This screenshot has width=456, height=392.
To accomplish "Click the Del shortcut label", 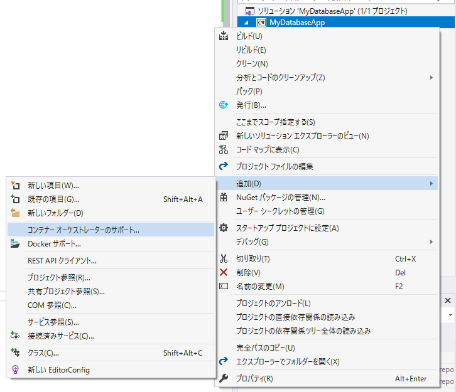I will click(x=400, y=273).
